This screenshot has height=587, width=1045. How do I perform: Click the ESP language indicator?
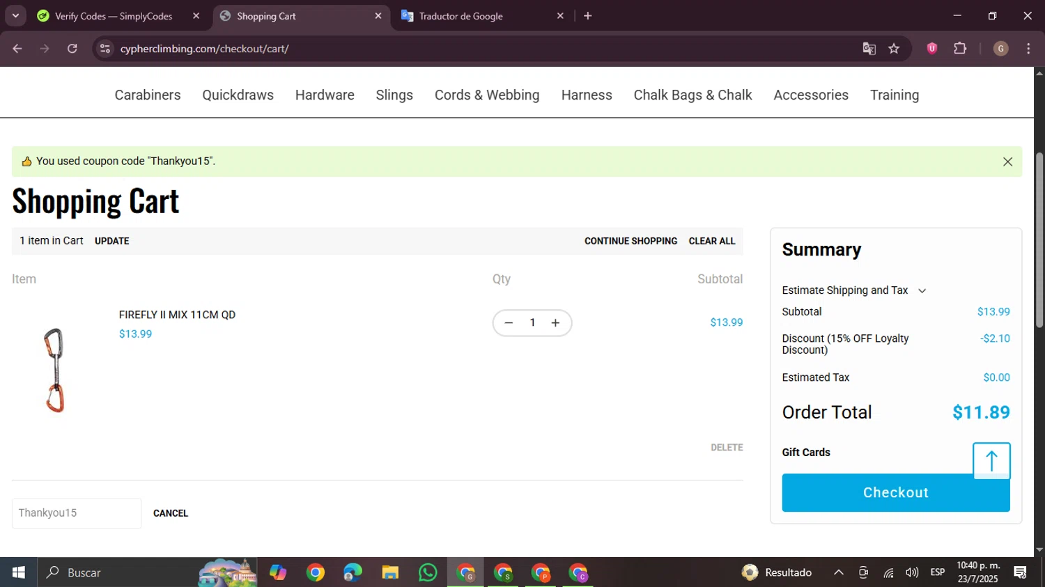[x=938, y=572]
